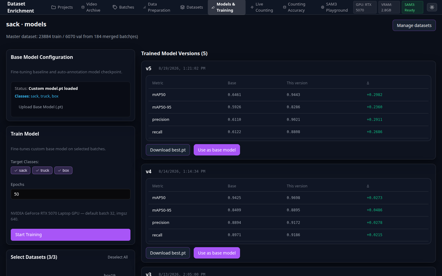
Task: Click the v5 recall delta +0.2686
Action: (374, 132)
